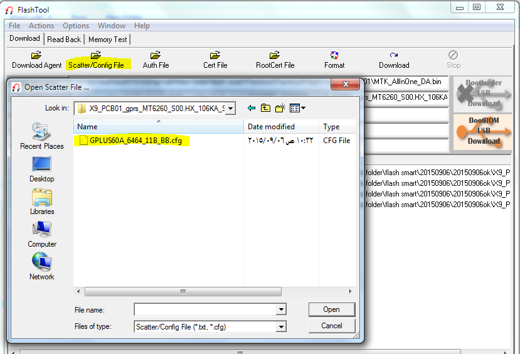Image resolution: width=520 pixels, height=354 pixels.
Task: Open the Cert File toolbar button
Action: (x=215, y=60)
